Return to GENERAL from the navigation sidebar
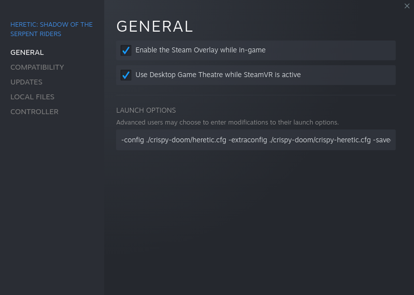 tap(27, 52)
